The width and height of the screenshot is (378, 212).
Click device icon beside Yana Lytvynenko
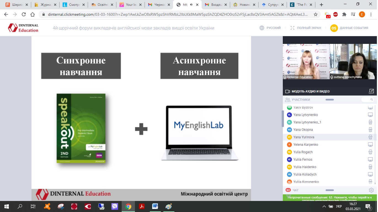point(370,115)
